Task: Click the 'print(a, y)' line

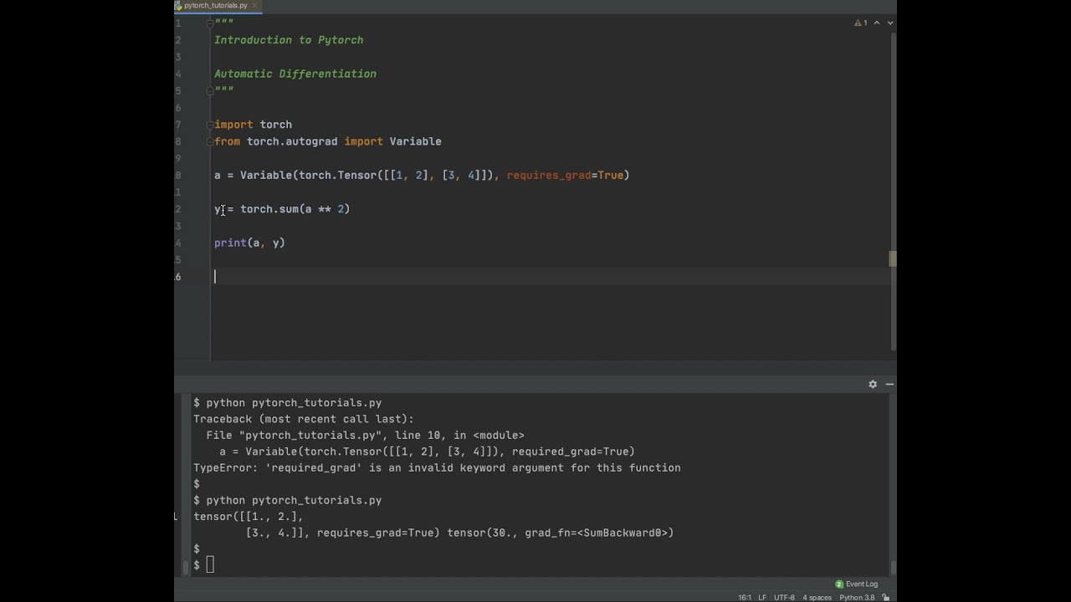Action: click(249, 242)
